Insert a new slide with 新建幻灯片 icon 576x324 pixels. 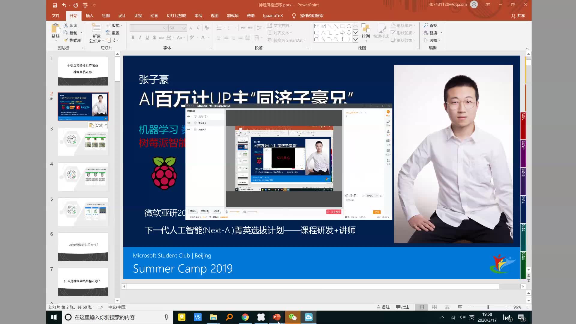[96, 28]
